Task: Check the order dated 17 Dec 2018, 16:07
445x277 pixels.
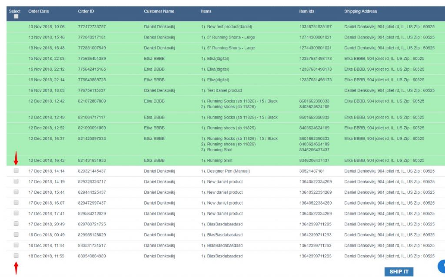Action: 16,203
